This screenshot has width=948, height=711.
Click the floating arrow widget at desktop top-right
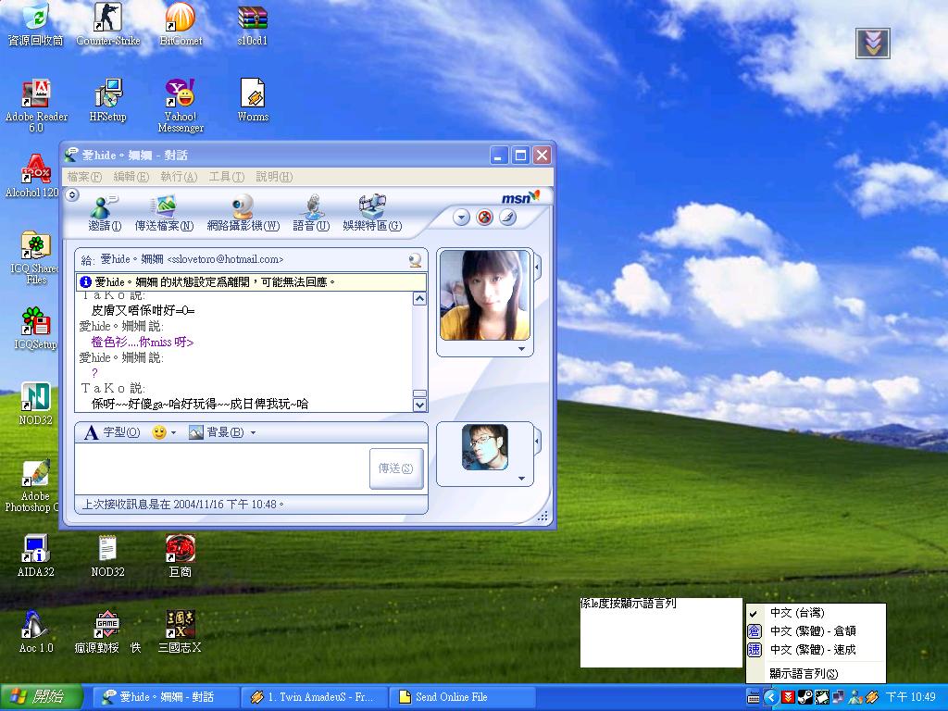click(872, 44)
